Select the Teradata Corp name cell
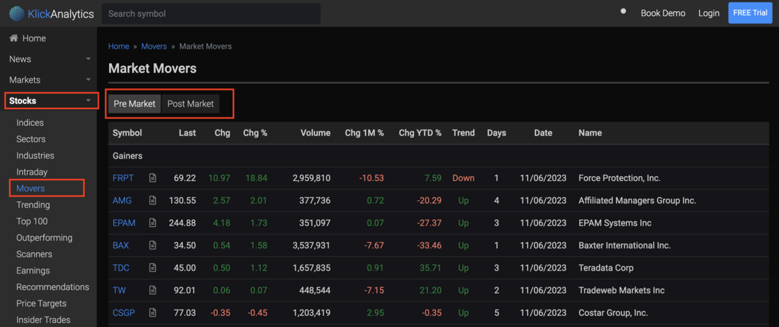Viewport: 779px width, 327px height. (606, 268)
